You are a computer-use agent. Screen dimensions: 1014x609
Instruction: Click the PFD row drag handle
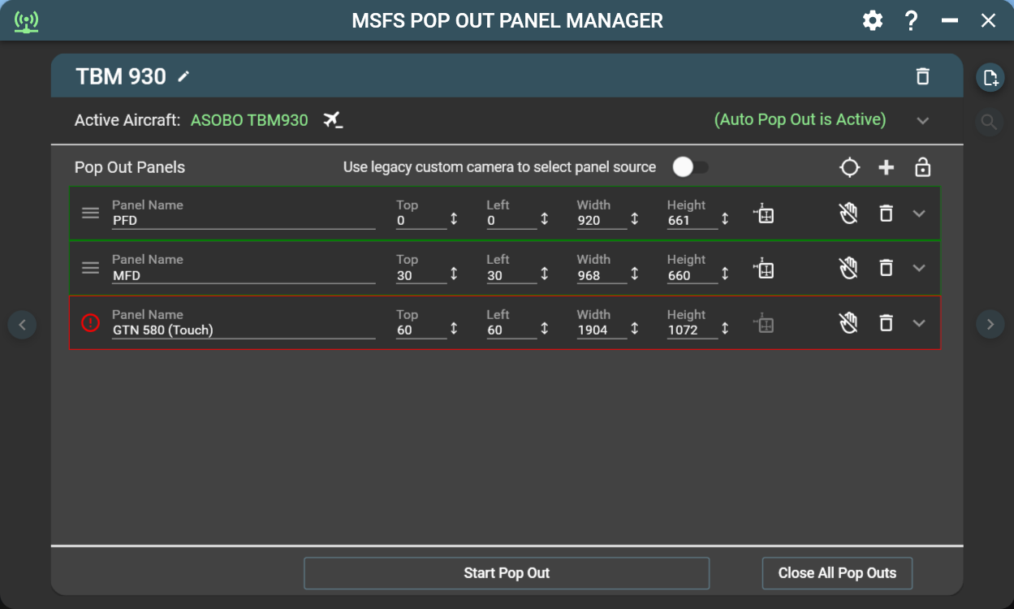pyautogui.click(x=91, y=214)
